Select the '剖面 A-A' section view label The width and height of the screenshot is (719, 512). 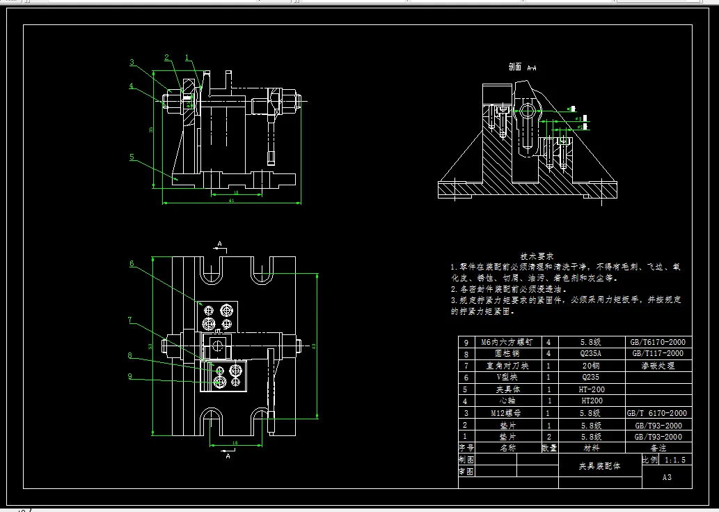(522, 67)
